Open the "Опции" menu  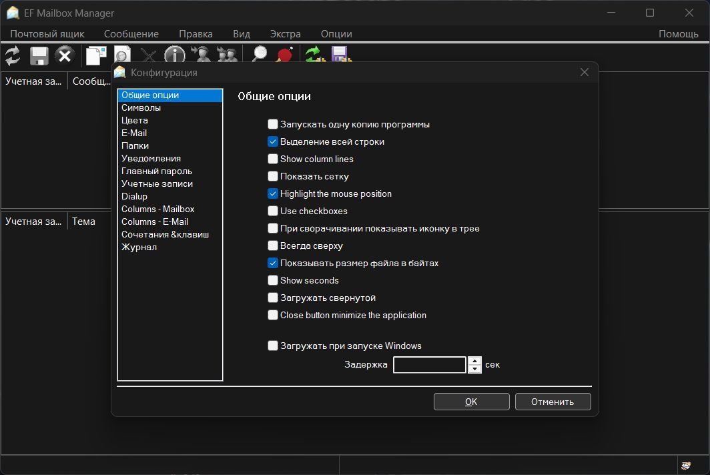(x=336, y=33)
